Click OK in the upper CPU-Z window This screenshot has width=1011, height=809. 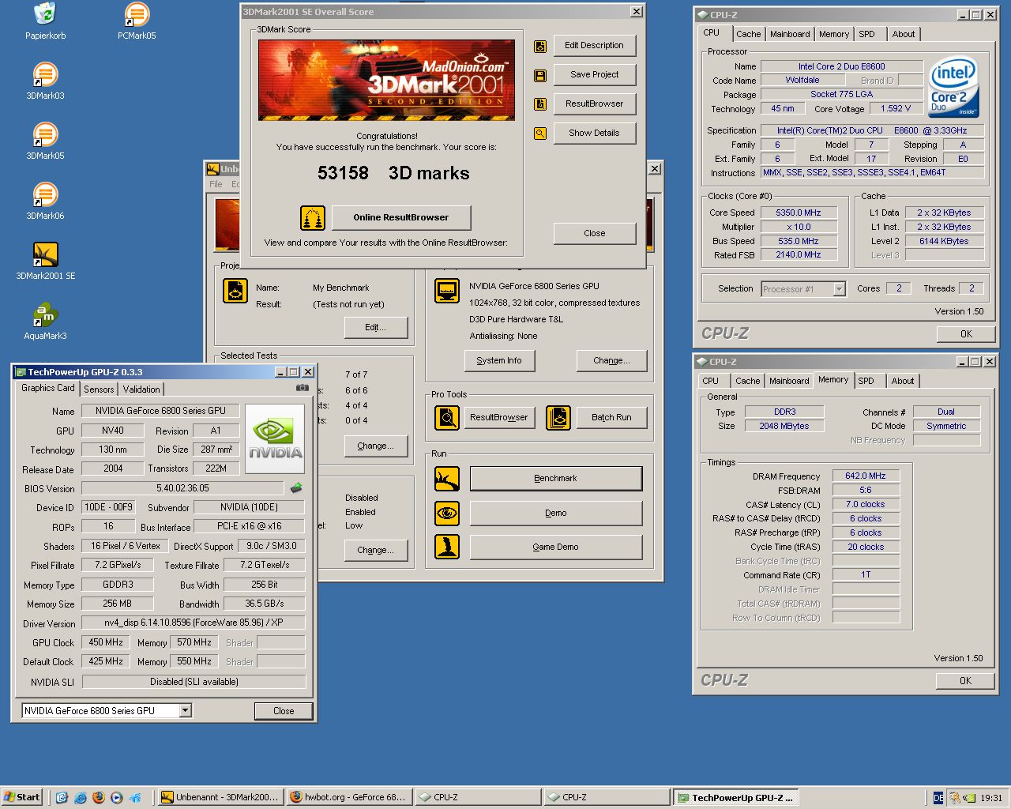tap(966, 334)
